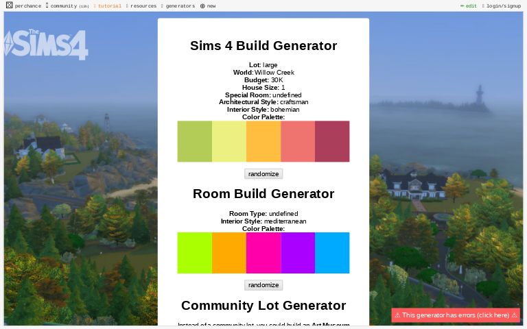The height and width of the screenshot is (329, 527).
Task: Click the 'Interior Style: bohemian' text
Action: tap(263, 110)
